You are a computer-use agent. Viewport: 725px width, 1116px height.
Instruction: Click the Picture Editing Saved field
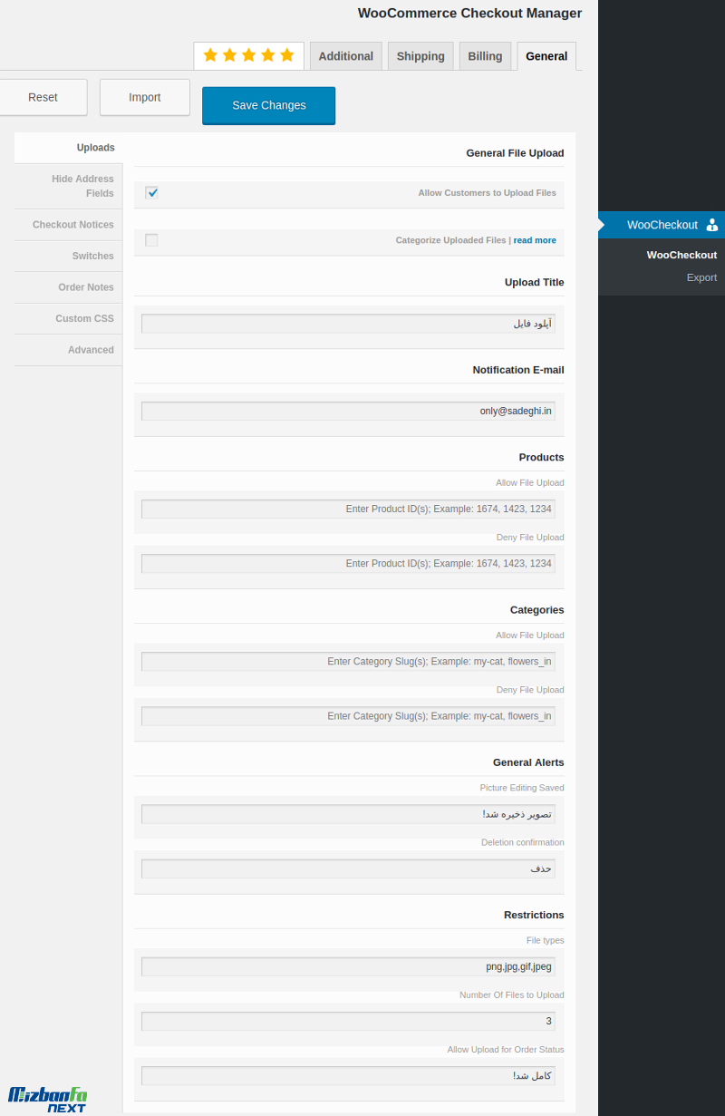pyautogui.click(x=348, y=814)
